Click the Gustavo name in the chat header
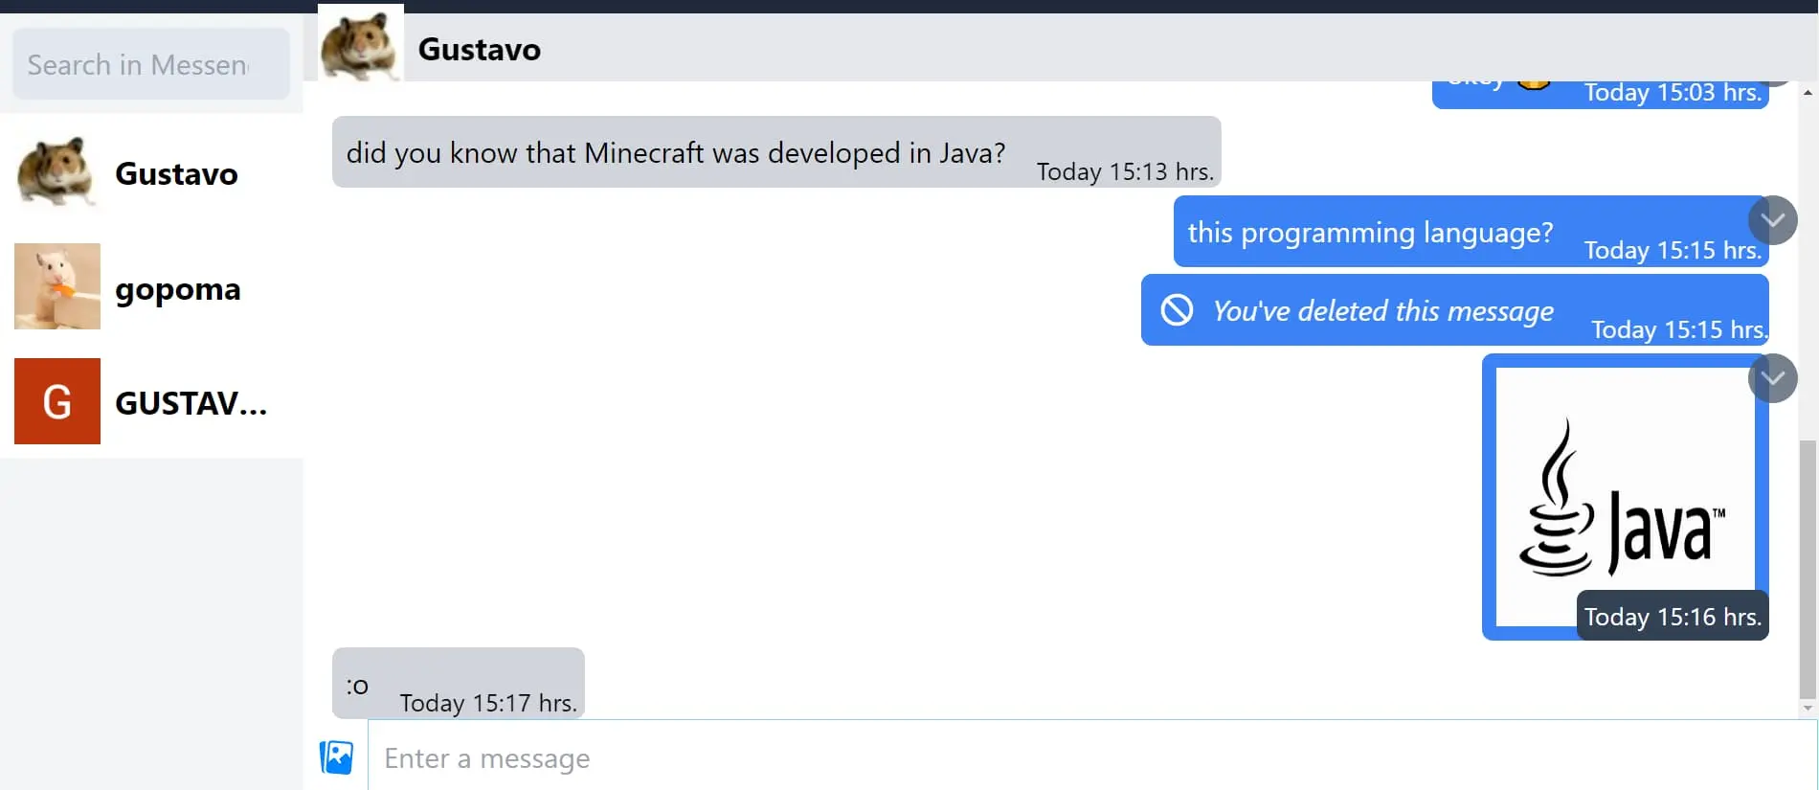This screenshot has width=1819, height=790. [x=479, y=49]
